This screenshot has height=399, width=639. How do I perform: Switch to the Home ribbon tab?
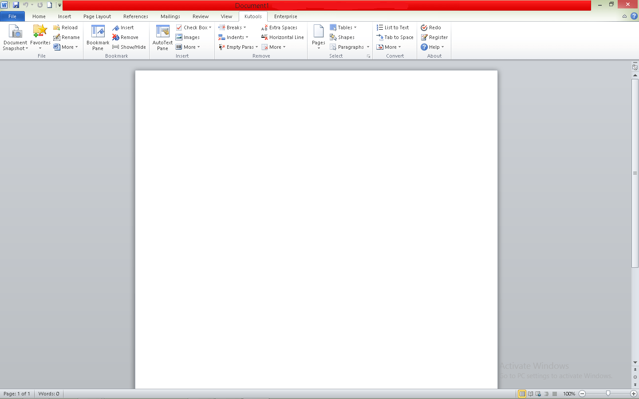39,16
